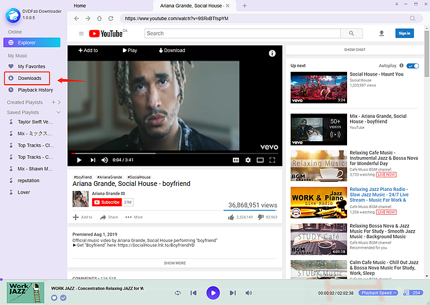430x305 pixels.
Task: Expand Created Playlists with the chevron
Action: click(x=59, y=102)
